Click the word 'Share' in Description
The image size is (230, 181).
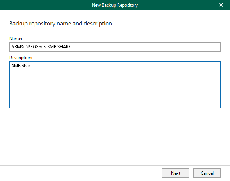(x=27, y=66)
